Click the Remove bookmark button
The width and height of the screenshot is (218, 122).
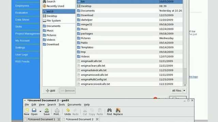click(67, 90)
